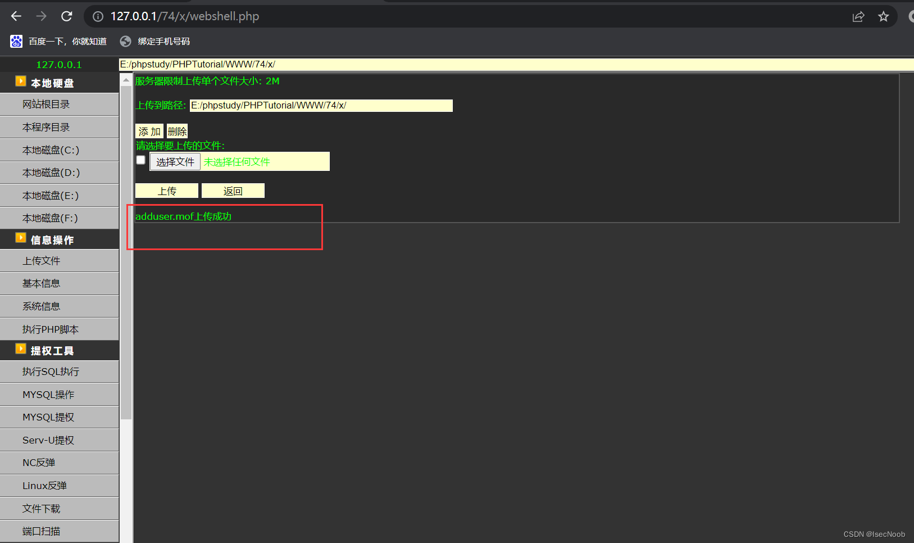This screenshot has width=914, height=543.
Task: Open Linux反弹 in the sidebar
Action: pos(60,486)
